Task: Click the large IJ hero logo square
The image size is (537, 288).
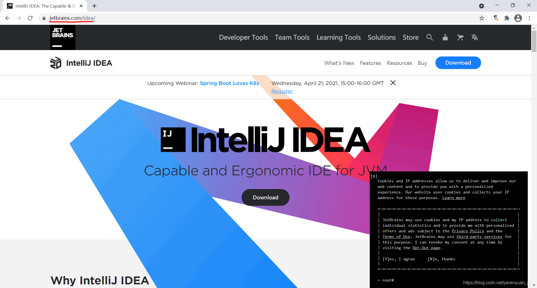Action: click(173, 140)
